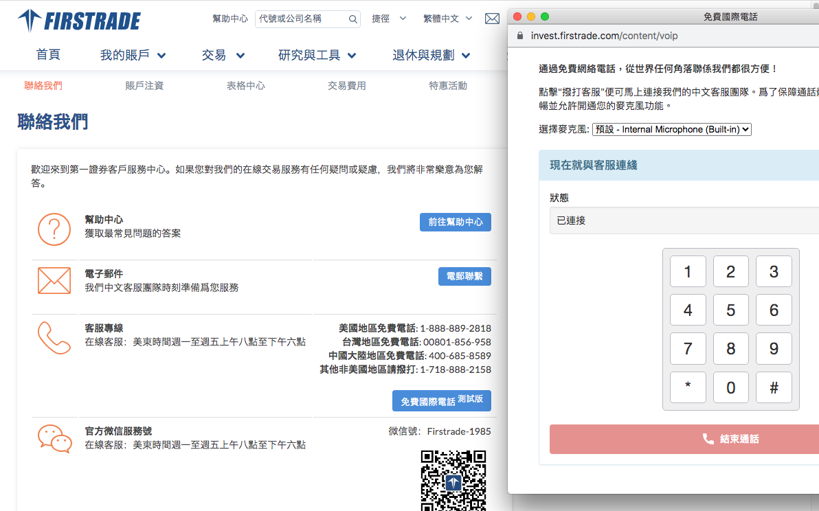Maximize the 免費國際電話 popup window
This screenshot has height=511, width=819.
pos(545,16)
